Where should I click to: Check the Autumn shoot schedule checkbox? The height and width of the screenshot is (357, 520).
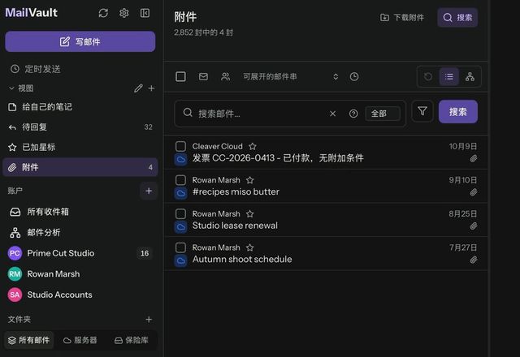point(180,247)
